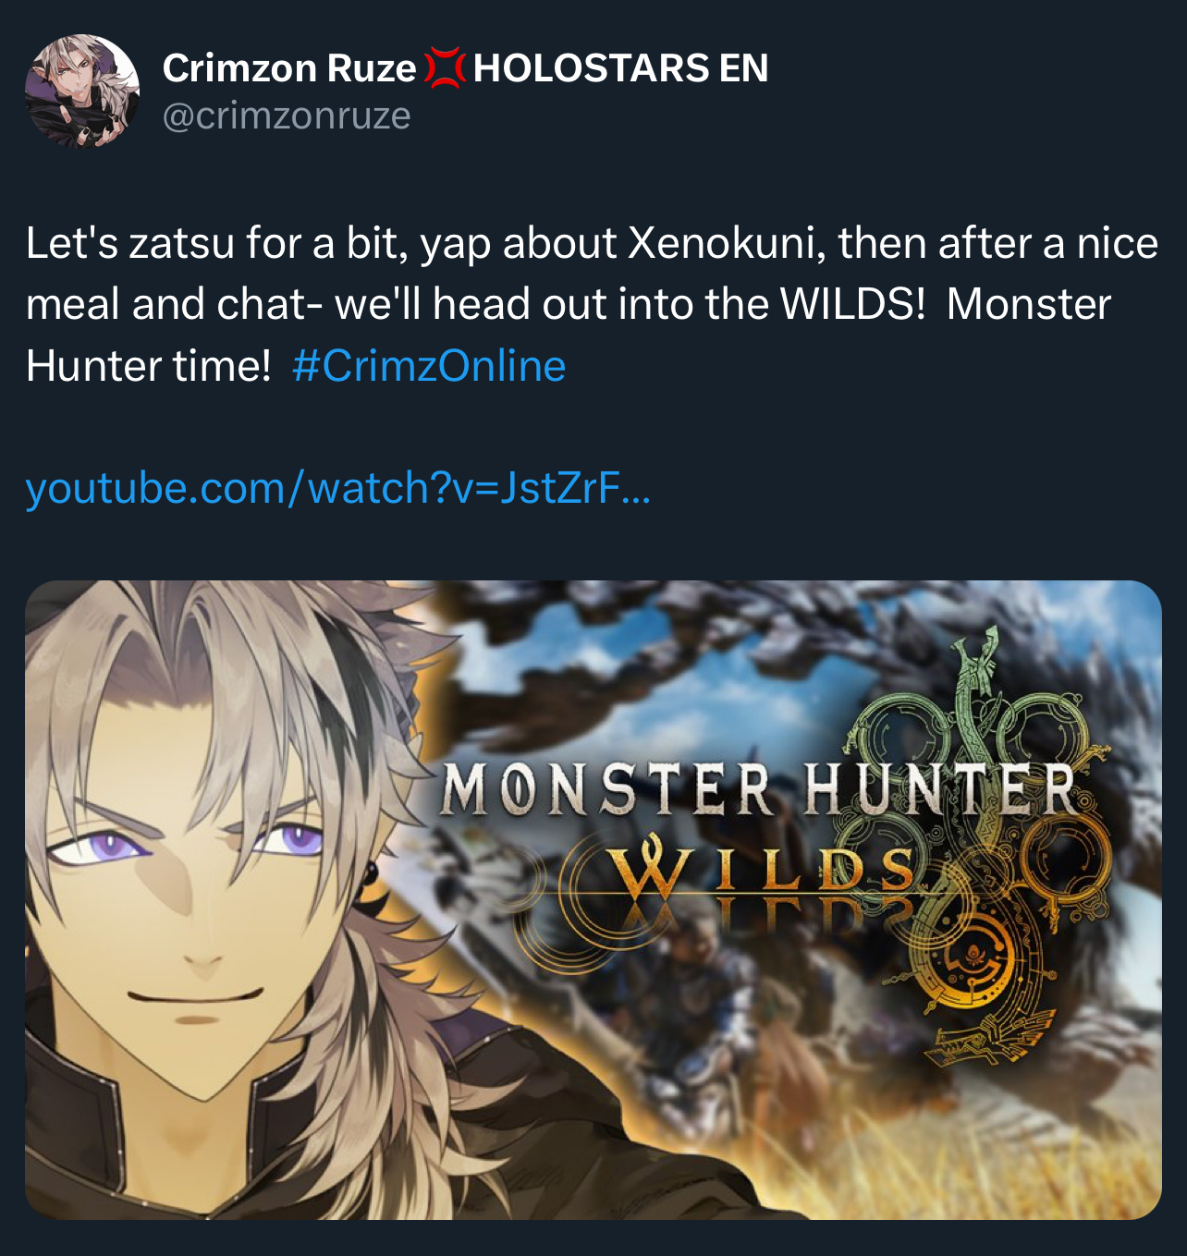Click the "Hunter time!" text in the tweet
Viewport: 1187px width, 1256px height.
(x=149, y=366)
